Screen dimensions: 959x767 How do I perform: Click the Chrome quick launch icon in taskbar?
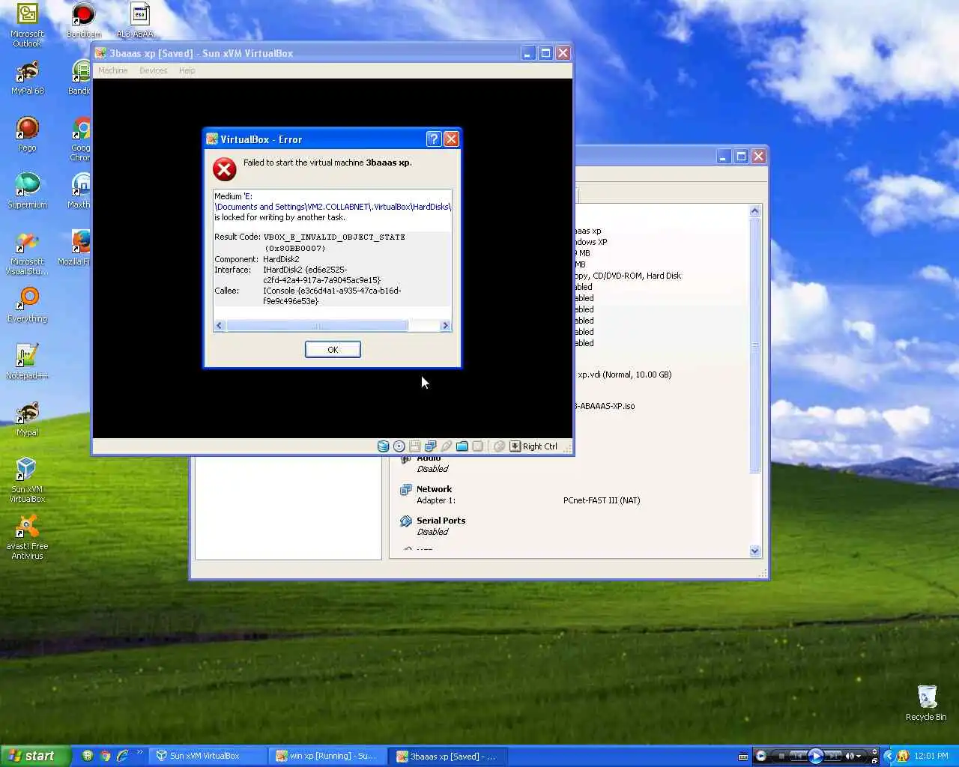(x=105, y=756)
